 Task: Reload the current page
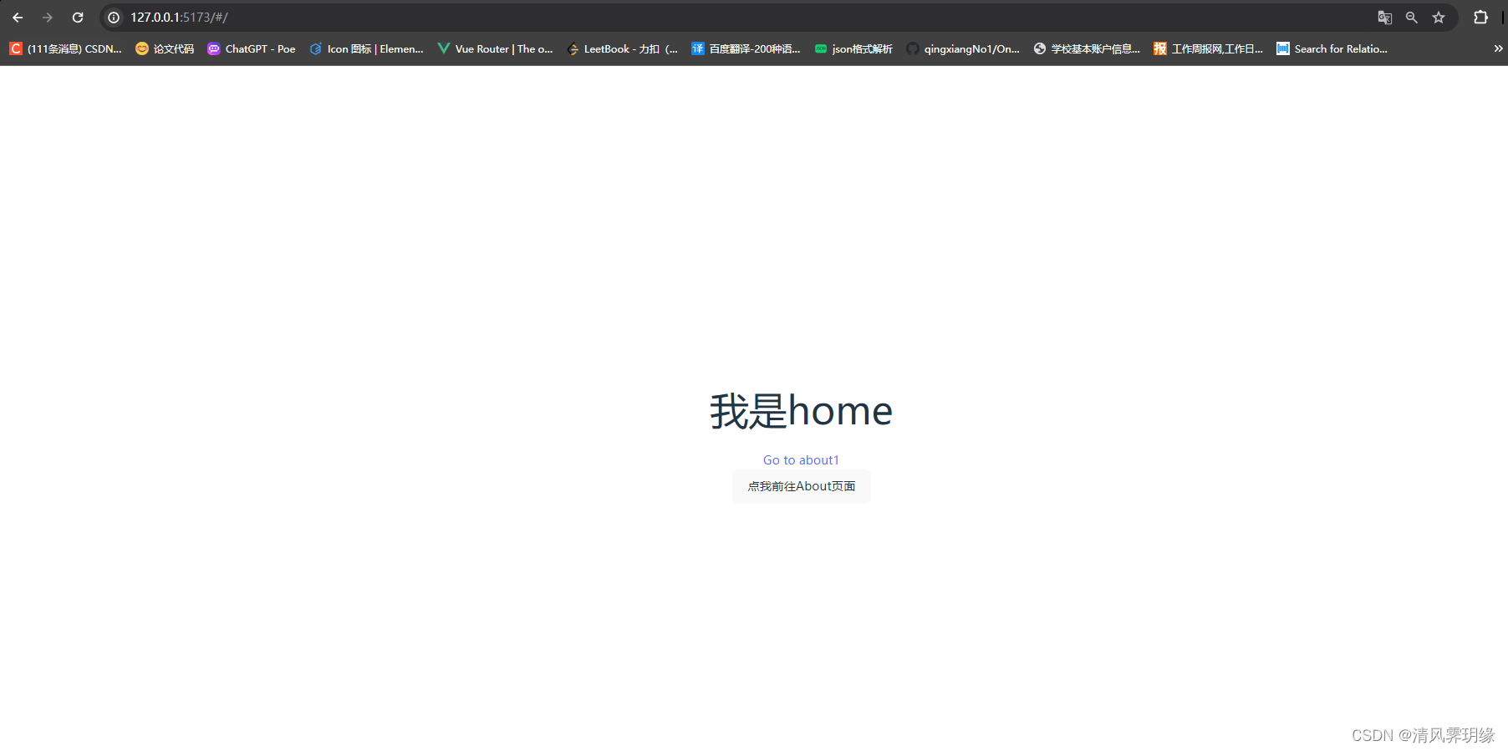click(x=78, y=18)
